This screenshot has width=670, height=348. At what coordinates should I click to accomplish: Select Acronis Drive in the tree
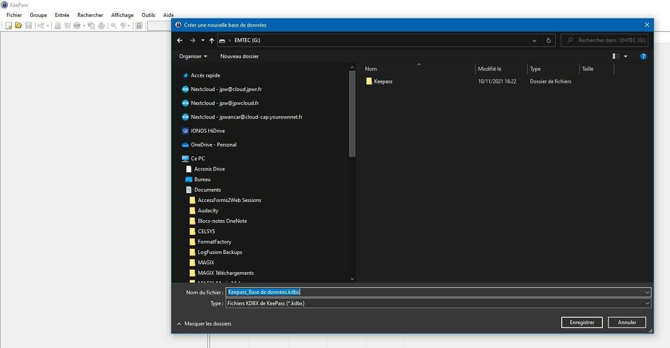pos(209,169)
